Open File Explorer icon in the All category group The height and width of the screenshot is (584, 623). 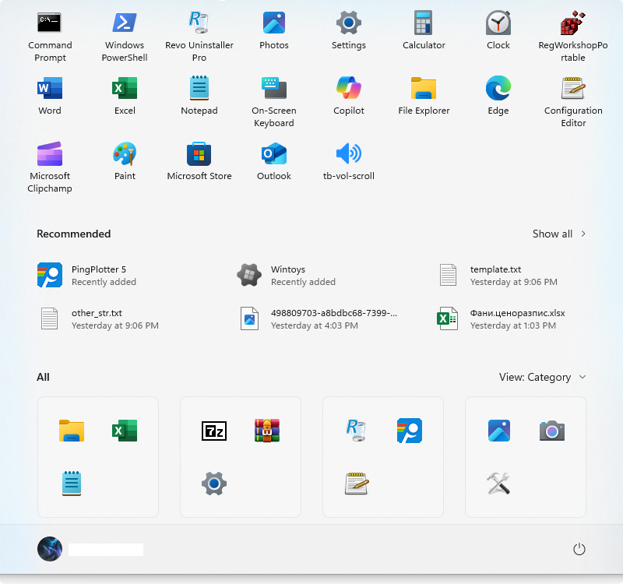point(72,431)
